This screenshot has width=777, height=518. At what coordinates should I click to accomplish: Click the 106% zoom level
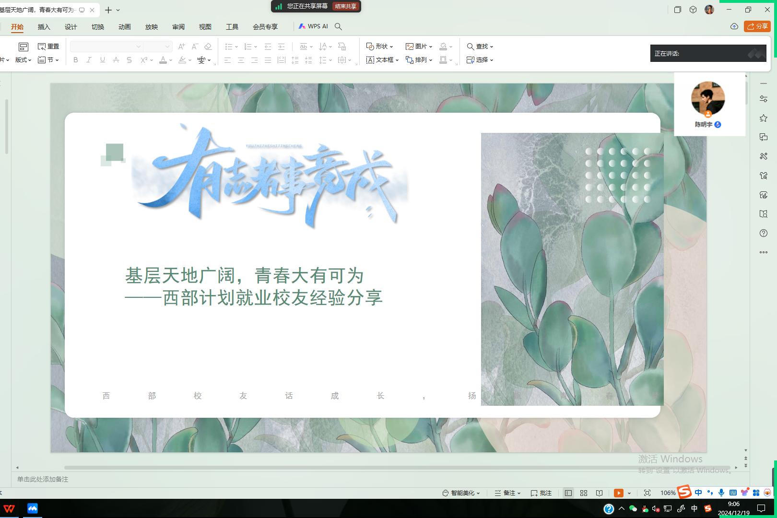coord(668,493)
